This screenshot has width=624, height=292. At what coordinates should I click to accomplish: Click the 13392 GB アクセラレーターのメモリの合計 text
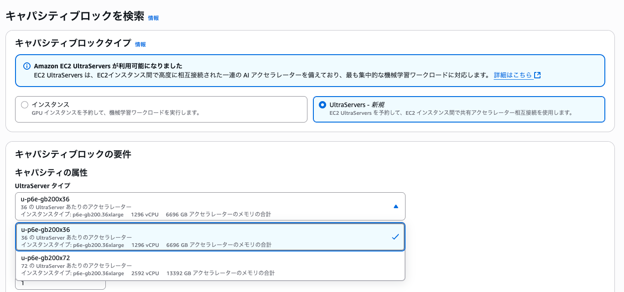coord(221,273)
